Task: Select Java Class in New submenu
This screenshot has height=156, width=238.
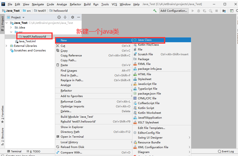Action: coord(162,40)
